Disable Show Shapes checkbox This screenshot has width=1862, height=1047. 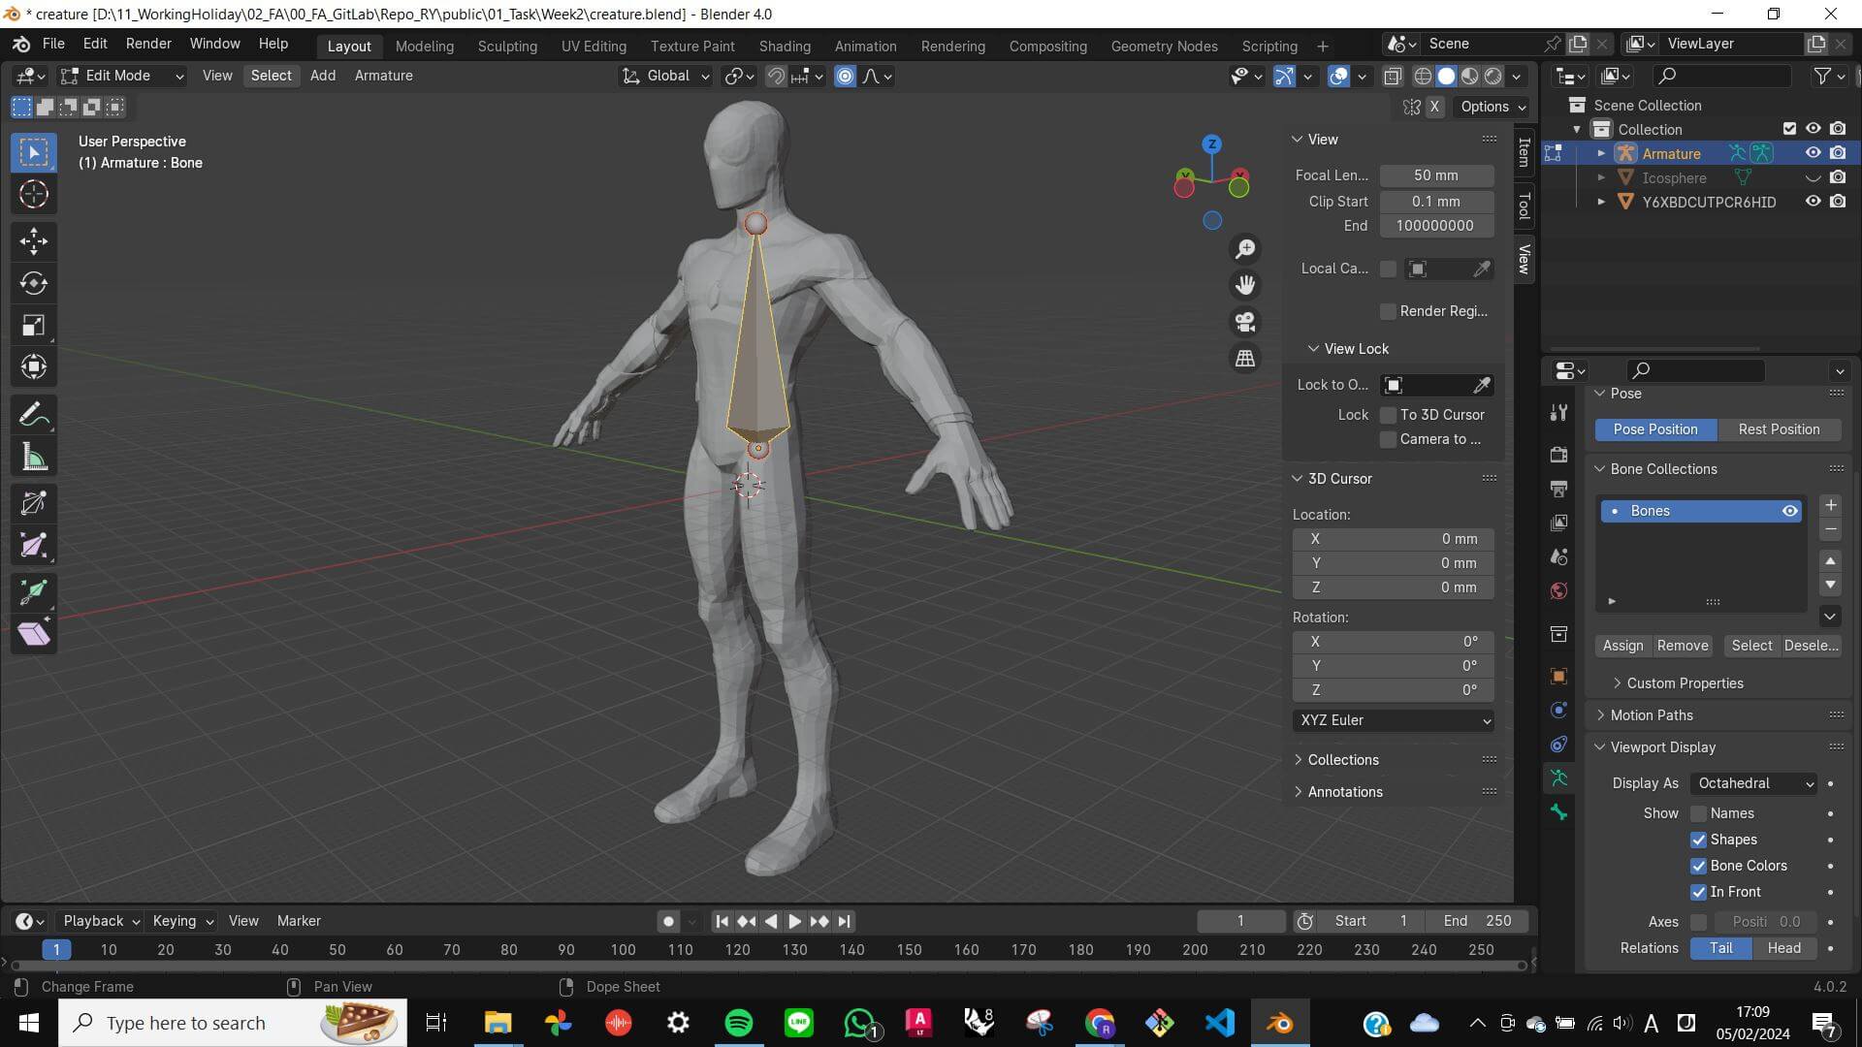pos(1698,840)
